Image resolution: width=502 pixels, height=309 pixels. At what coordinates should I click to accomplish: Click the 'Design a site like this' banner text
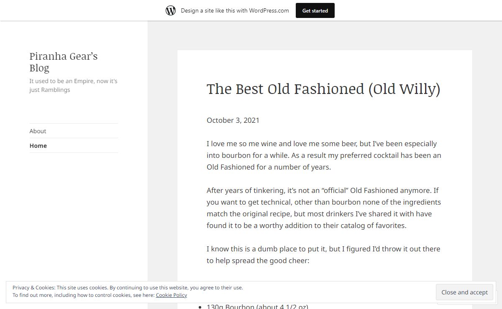pyautogui.click(x=235, y=10)
